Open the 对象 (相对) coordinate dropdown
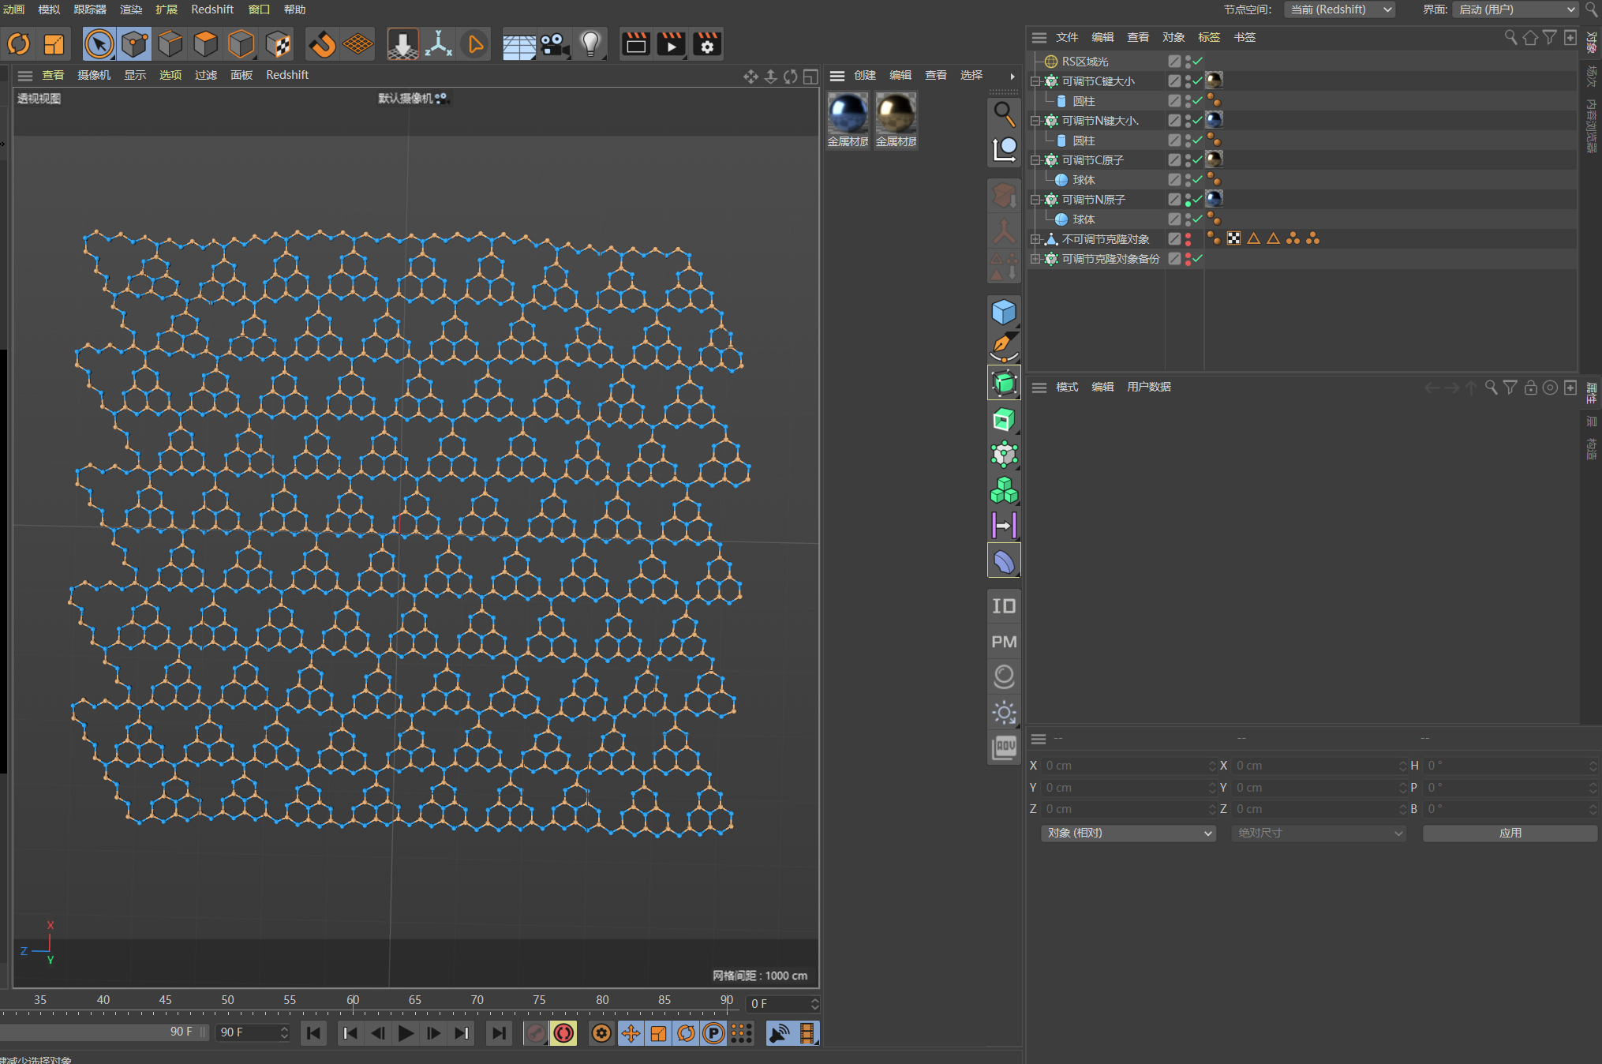This screenshot has width=1602, height=1064. click(x=1129, y=834)
